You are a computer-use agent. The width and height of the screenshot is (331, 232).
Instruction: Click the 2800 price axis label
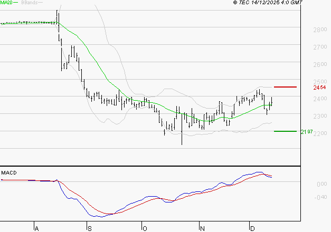coord(320,30)
